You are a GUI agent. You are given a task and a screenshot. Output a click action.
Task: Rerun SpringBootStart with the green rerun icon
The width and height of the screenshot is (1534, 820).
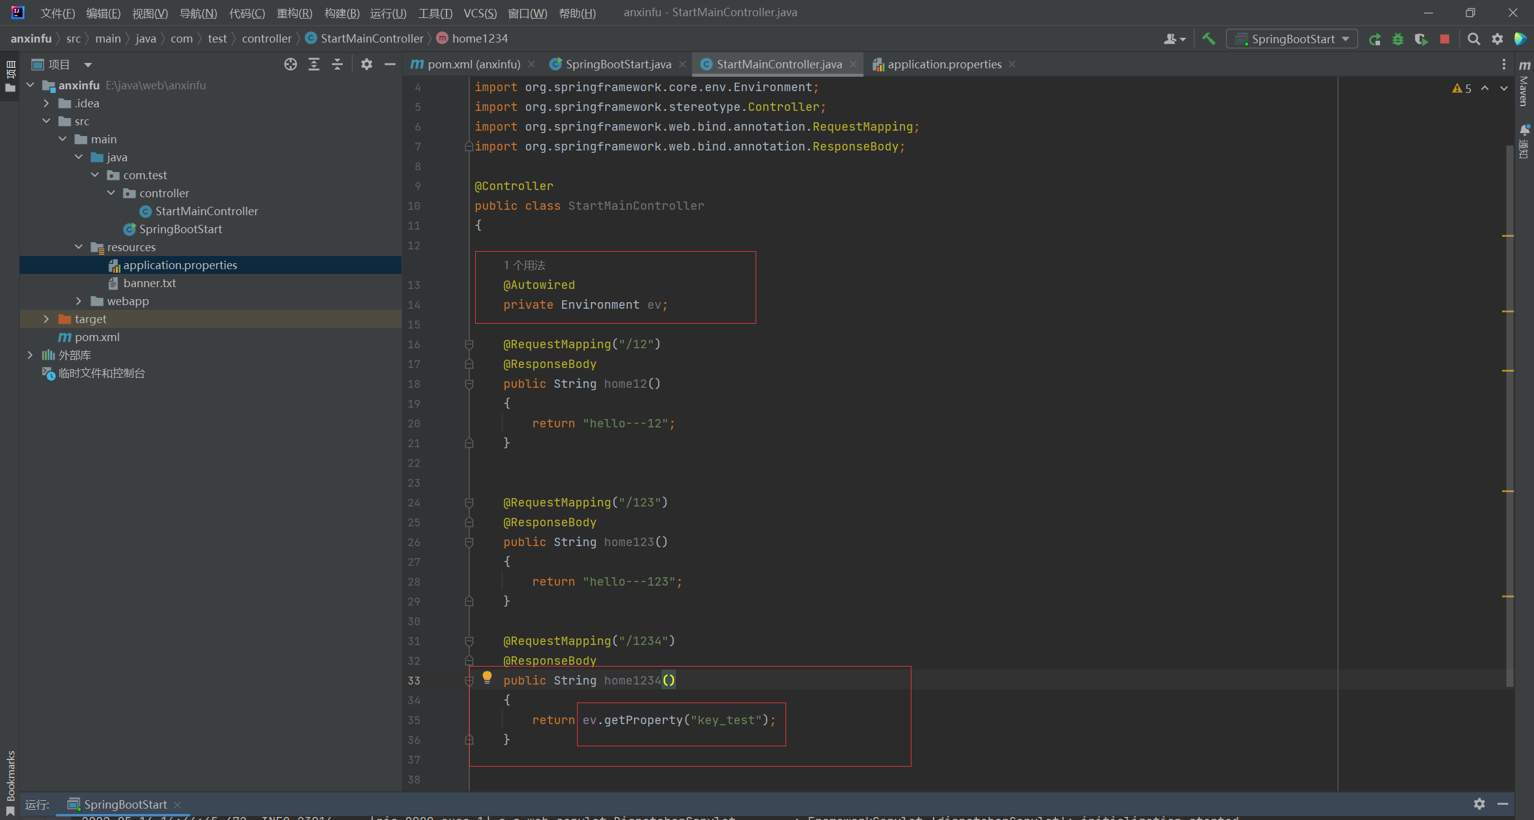click(x=1375, y=39)
